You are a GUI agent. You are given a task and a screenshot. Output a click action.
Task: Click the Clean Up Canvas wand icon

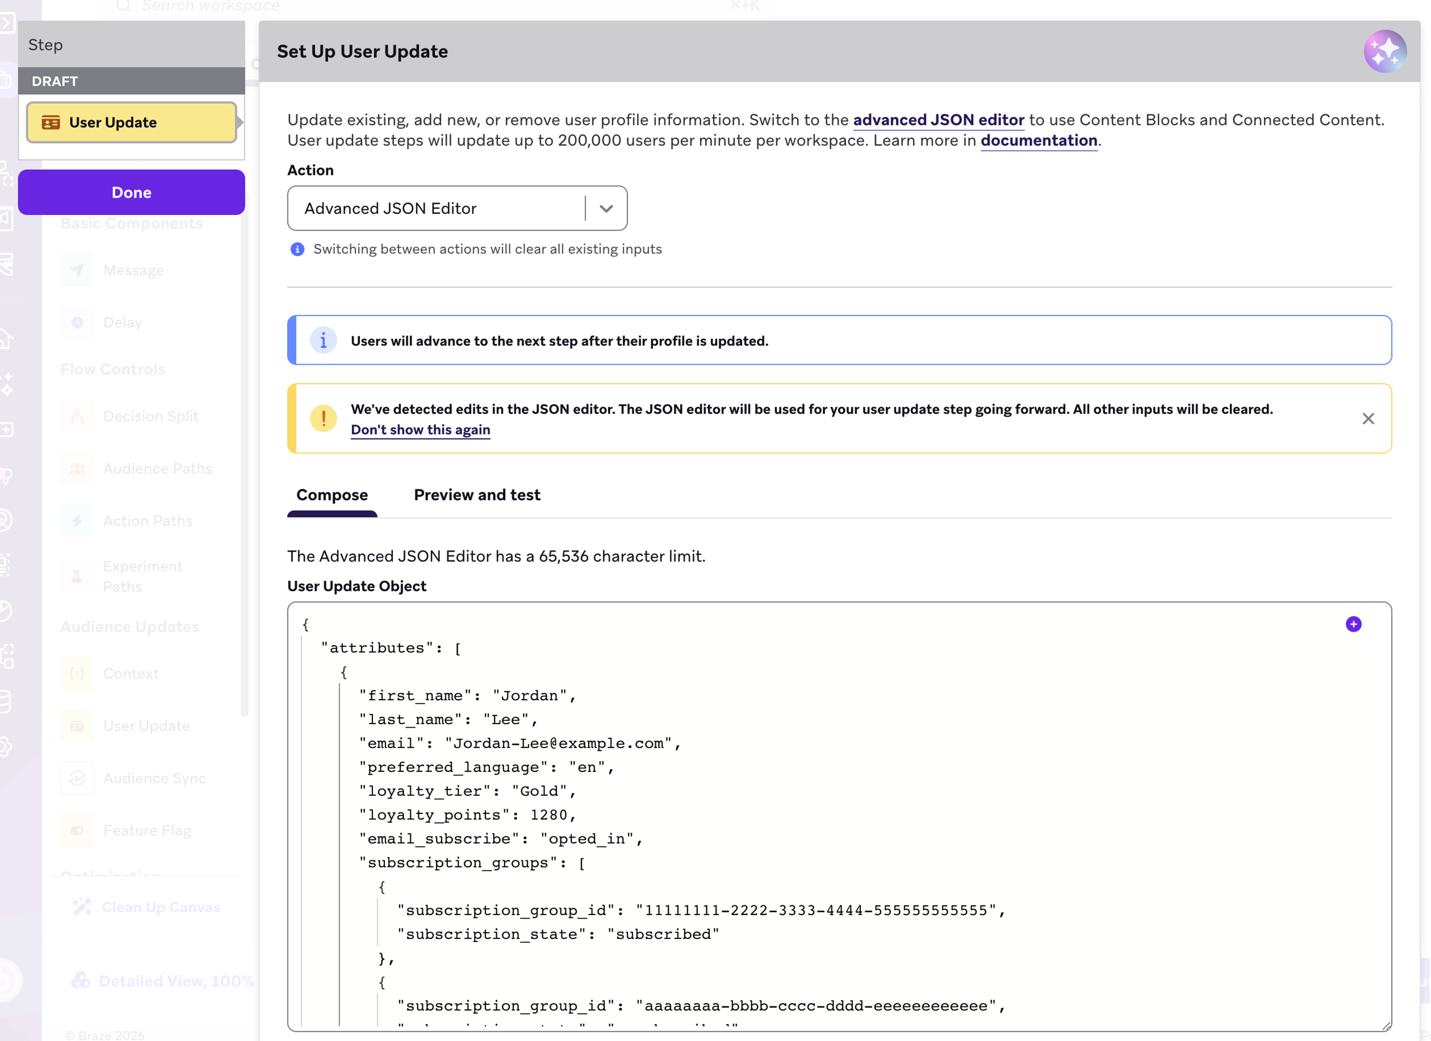(x=82, y=907)
